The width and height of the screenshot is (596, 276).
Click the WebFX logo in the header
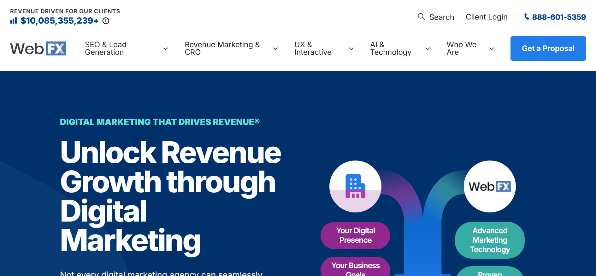[38, 48]
